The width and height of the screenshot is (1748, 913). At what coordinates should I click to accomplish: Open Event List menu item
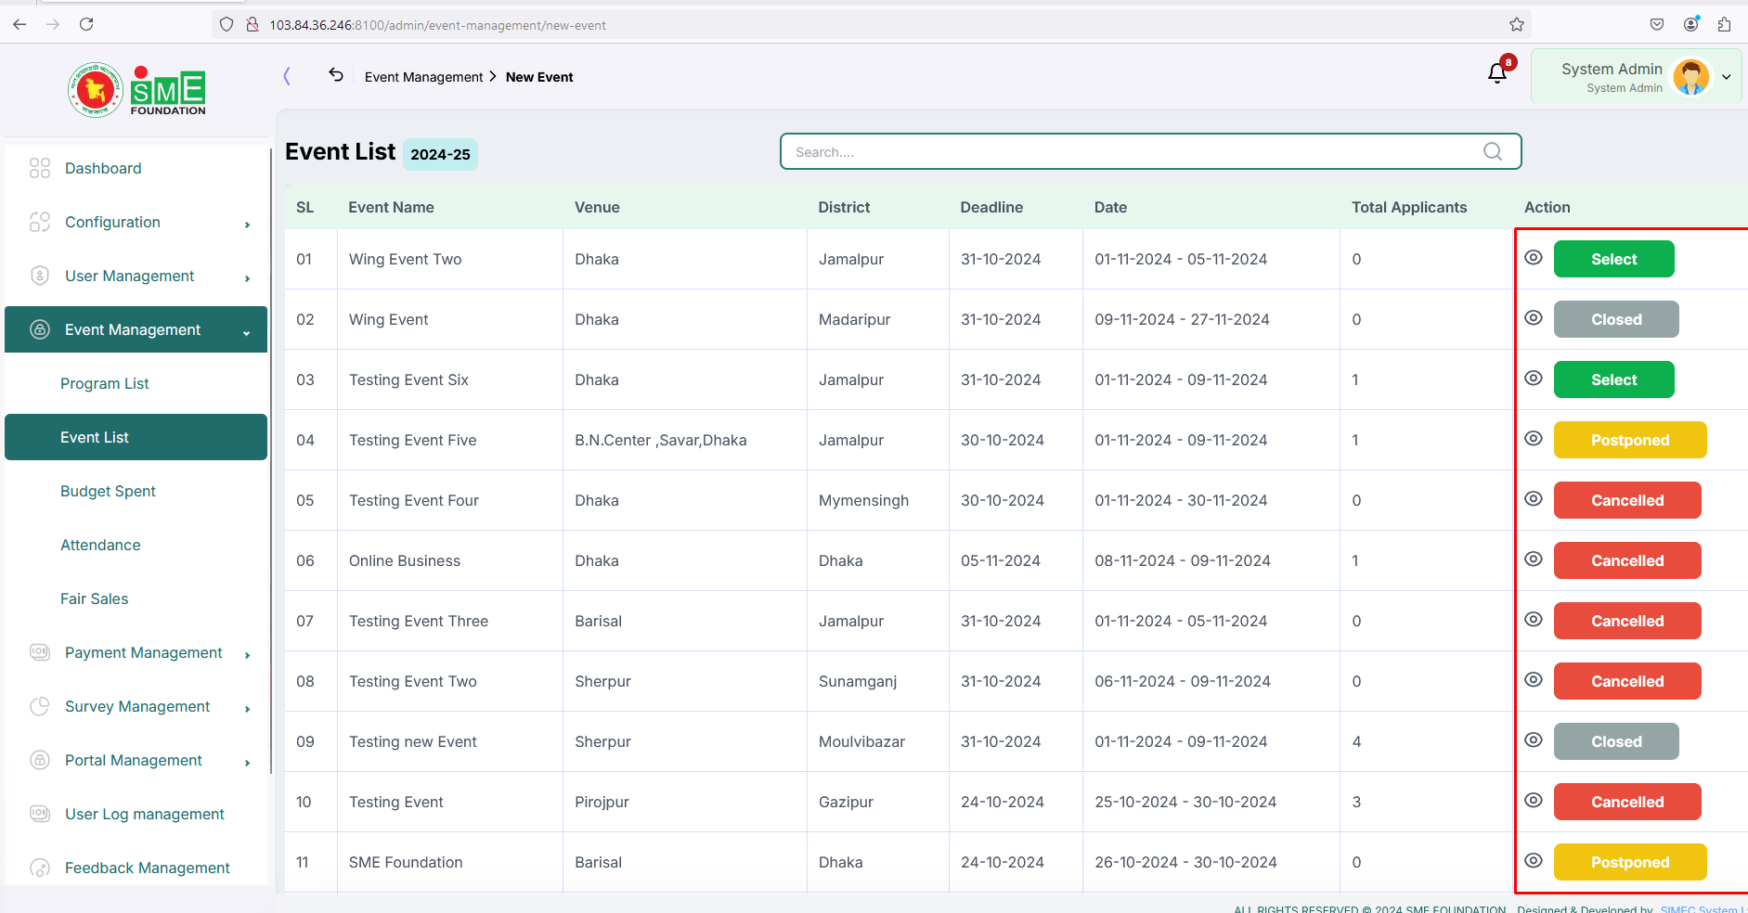[x=136, y=437]
